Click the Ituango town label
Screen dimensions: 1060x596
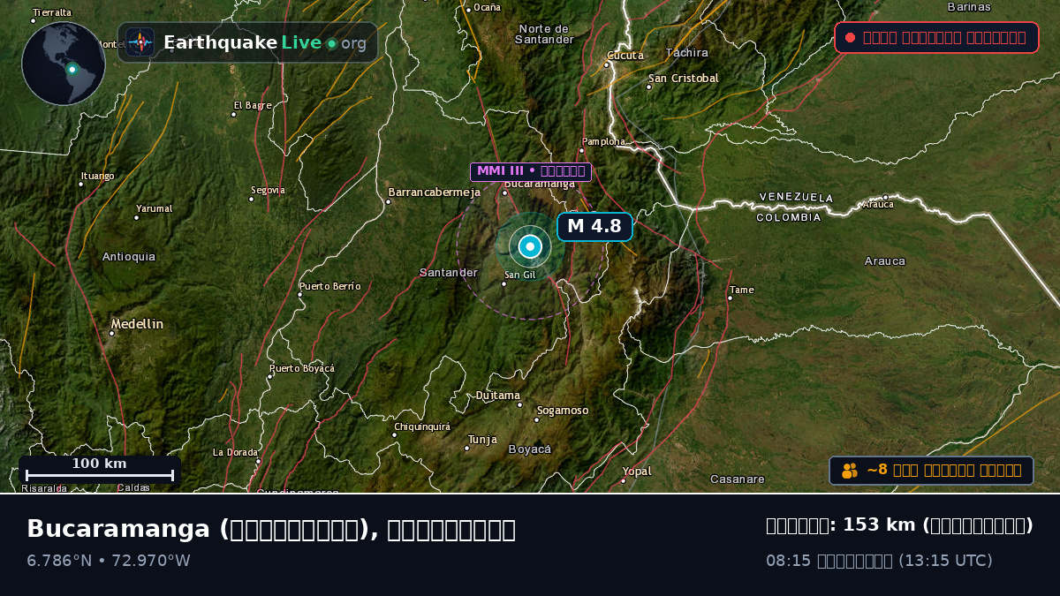click(97, 176)
